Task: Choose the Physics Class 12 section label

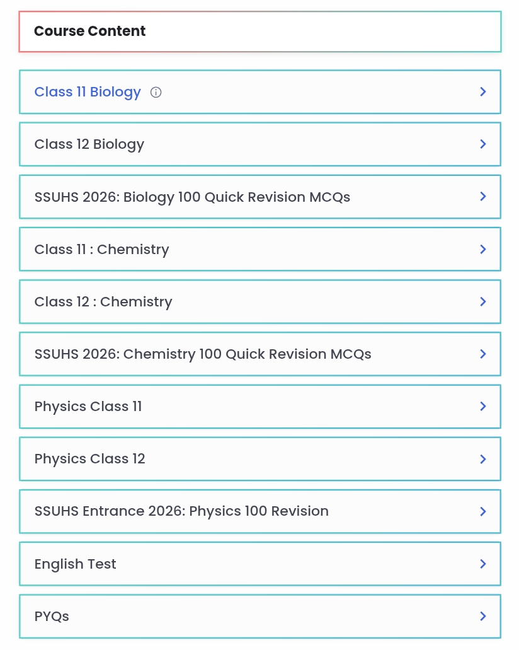Action: point(90,459)
